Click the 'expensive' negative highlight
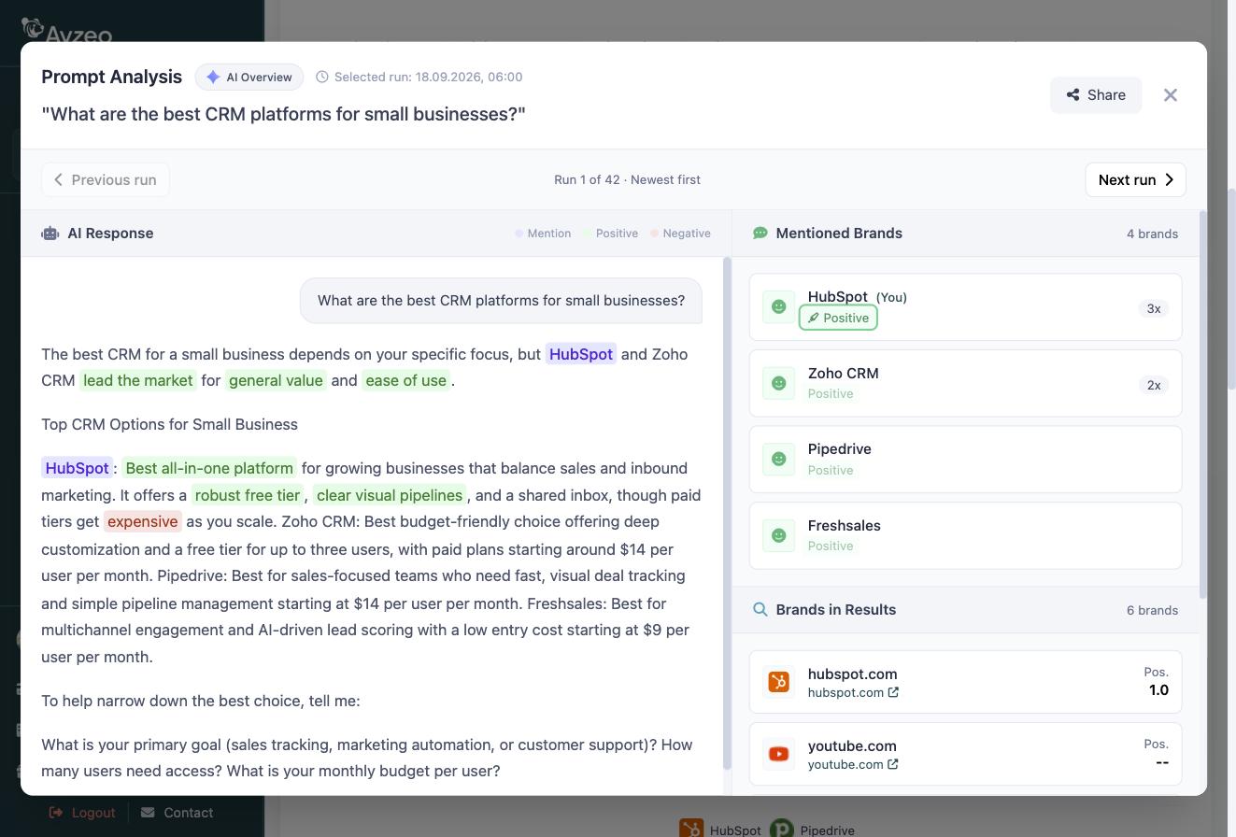The width and height of the screenshot is (1236, 837). click(x=143, y=521)
